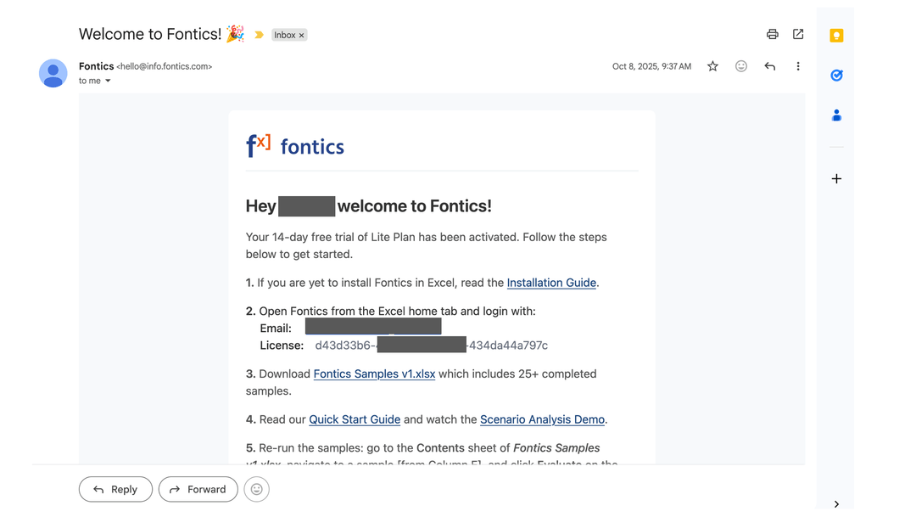The height and width of the screenshot is (517, 916).
Task: Toggle the yellow importance marker
Action: tap(260, 35)
